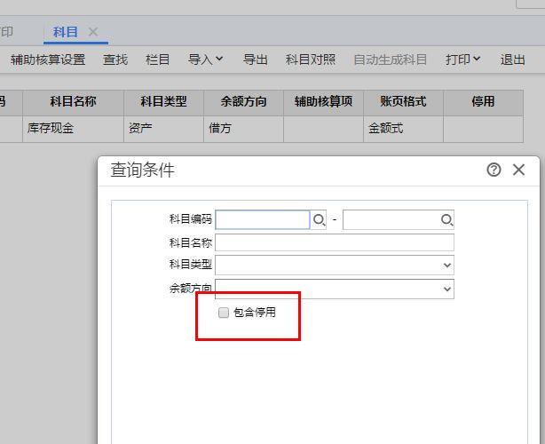Expand the 余额方向 dropdown
Screen dimensions: 545x444
(447, 289)
